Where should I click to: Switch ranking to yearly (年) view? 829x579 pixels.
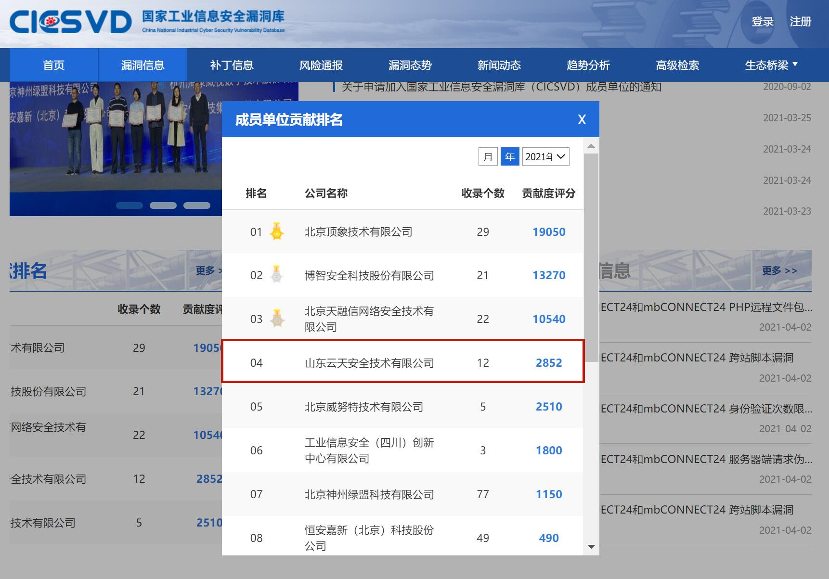pos(510,157)
